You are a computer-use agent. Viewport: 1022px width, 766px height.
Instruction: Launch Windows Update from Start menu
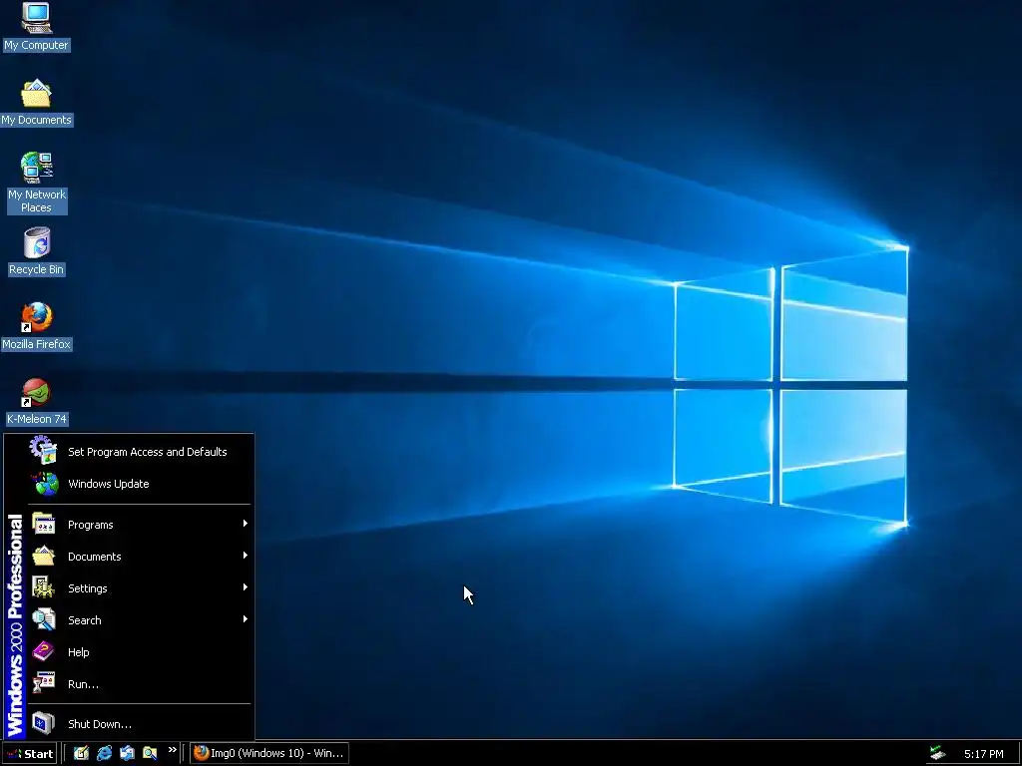tap(140, 484)
